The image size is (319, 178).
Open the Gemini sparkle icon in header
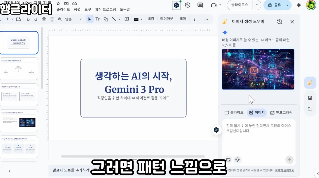click(299, 5)
